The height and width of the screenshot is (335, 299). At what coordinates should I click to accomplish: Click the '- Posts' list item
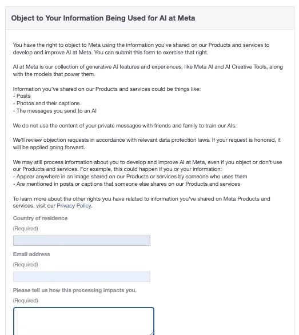click(22, 96)
